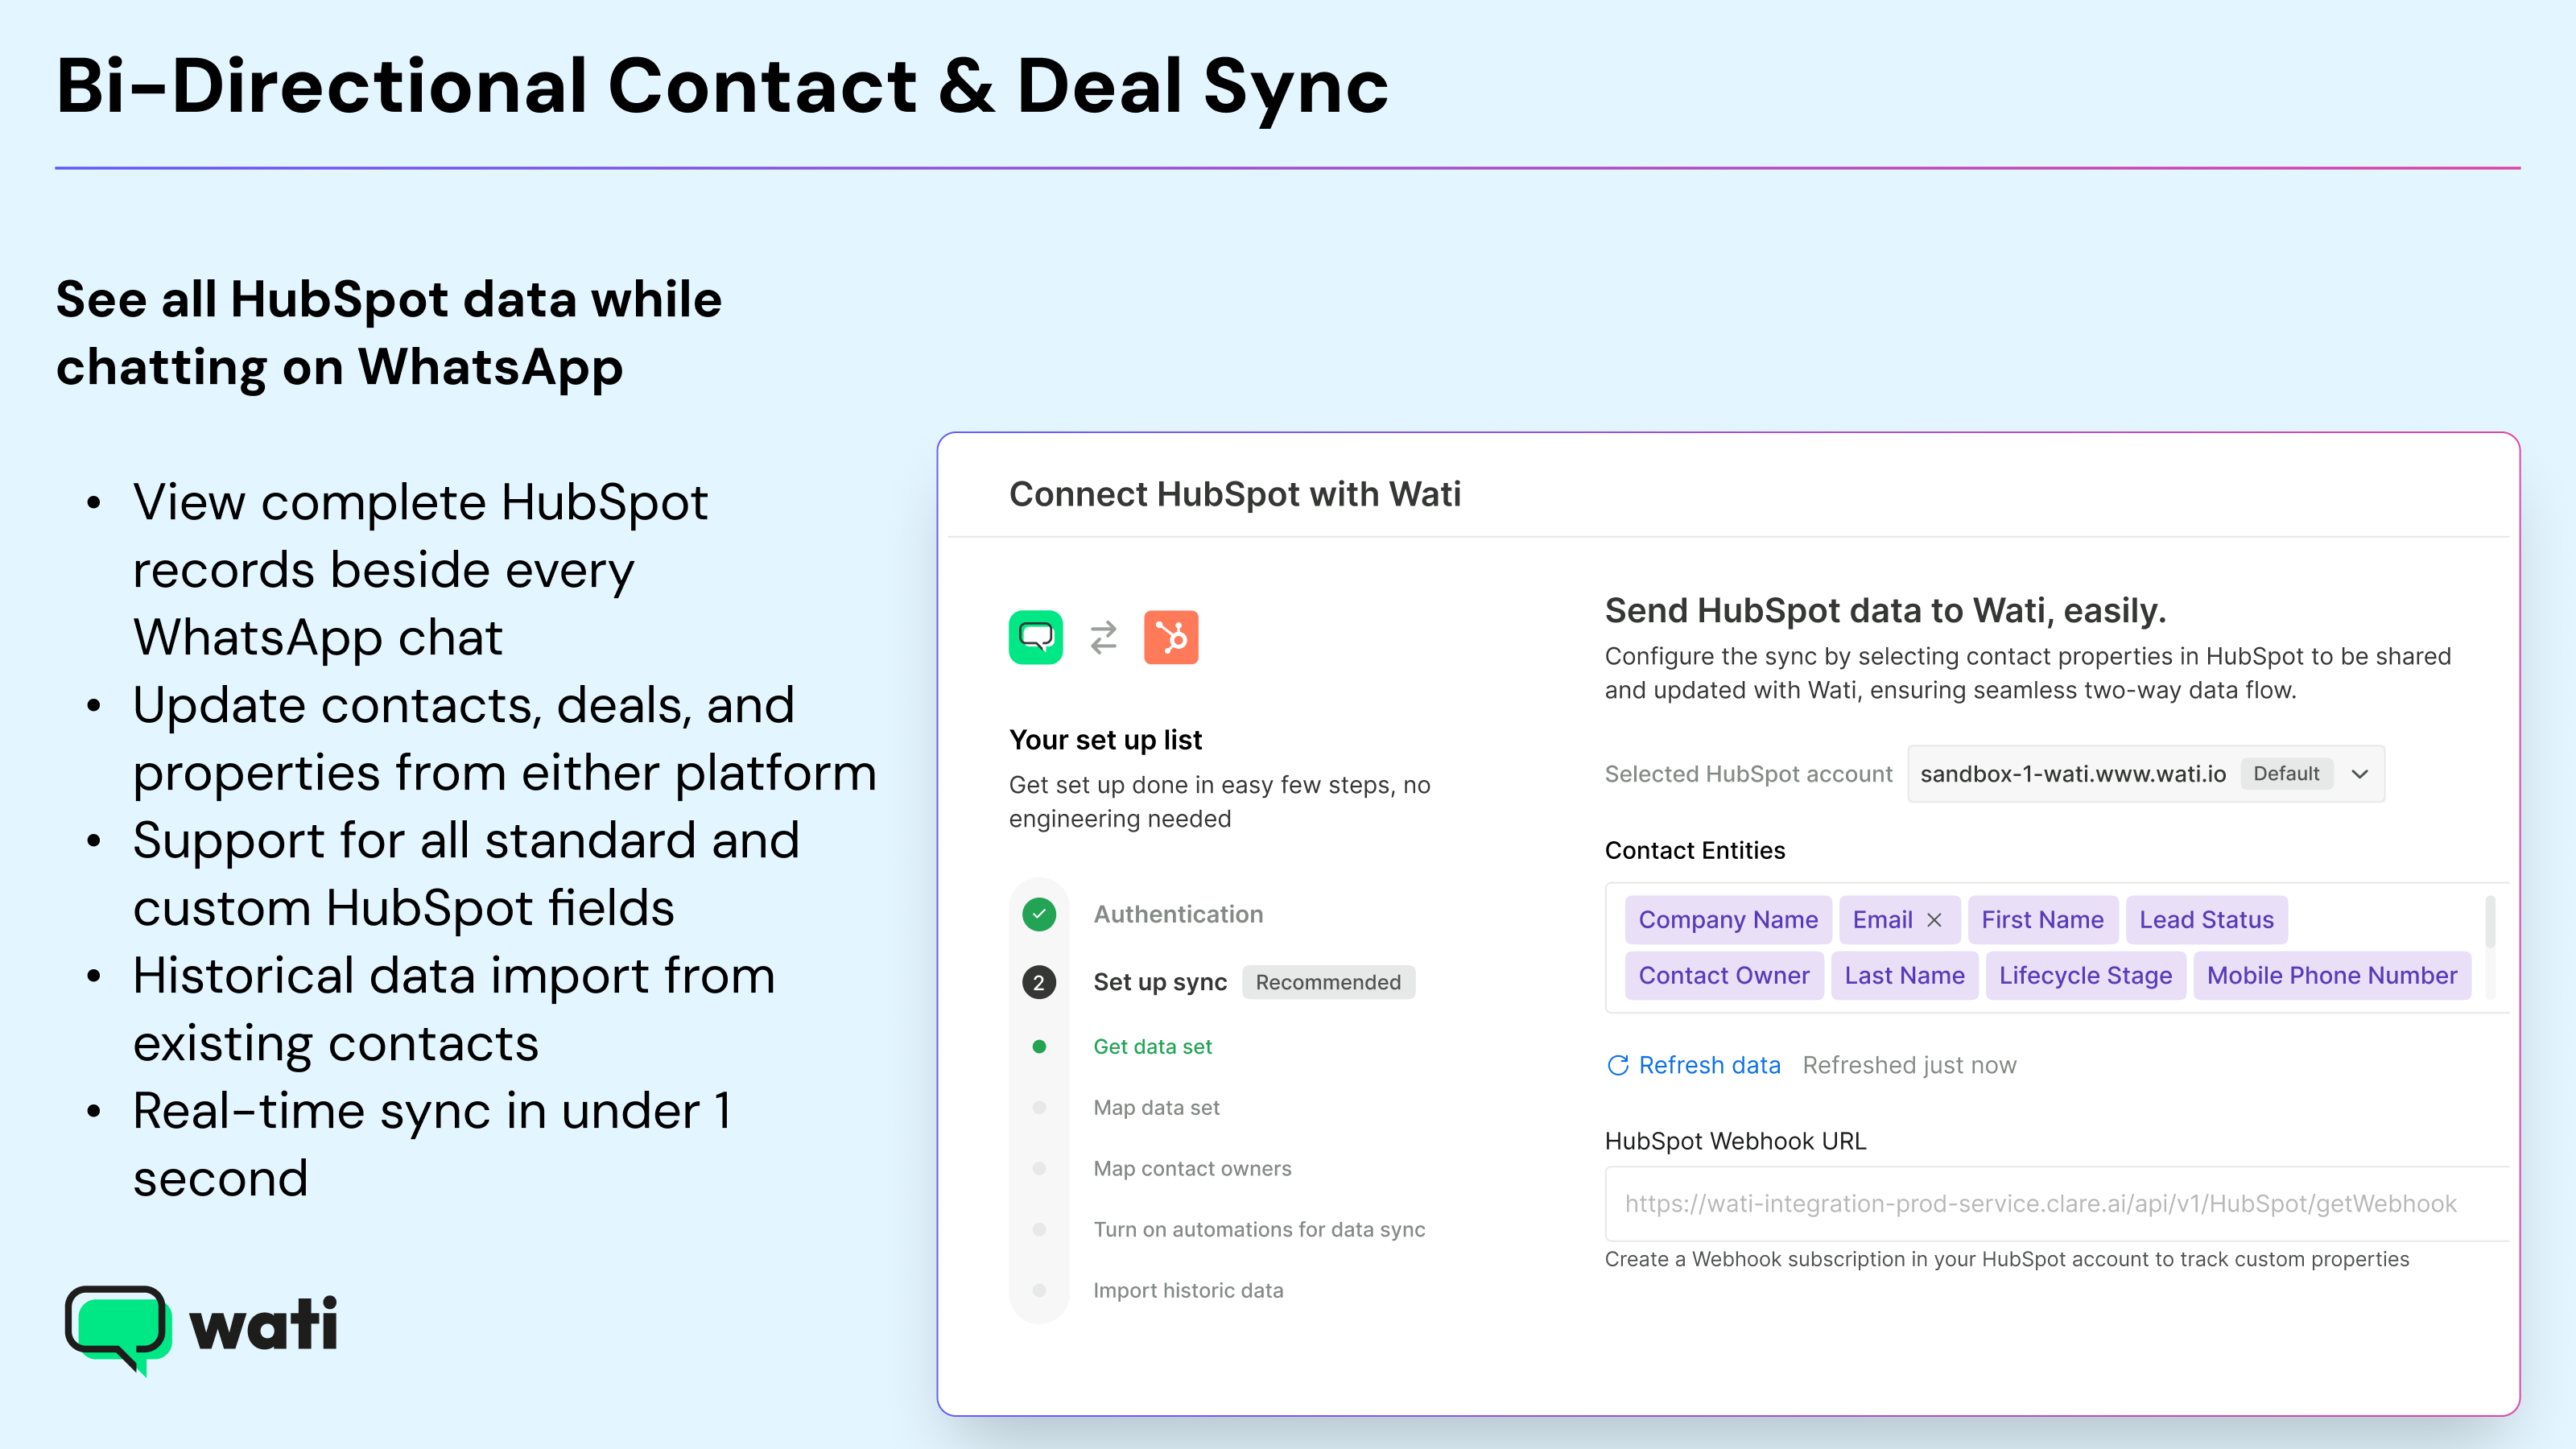Click the Authentication completed checkmark
The image size is (2576, 1449).
pyautogui.click(x=1039, y=913)
